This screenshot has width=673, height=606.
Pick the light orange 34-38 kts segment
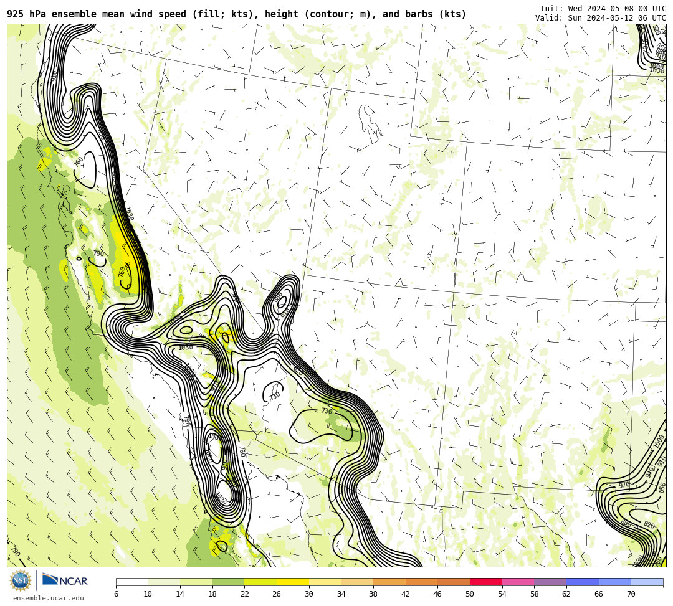coord(357,582)
